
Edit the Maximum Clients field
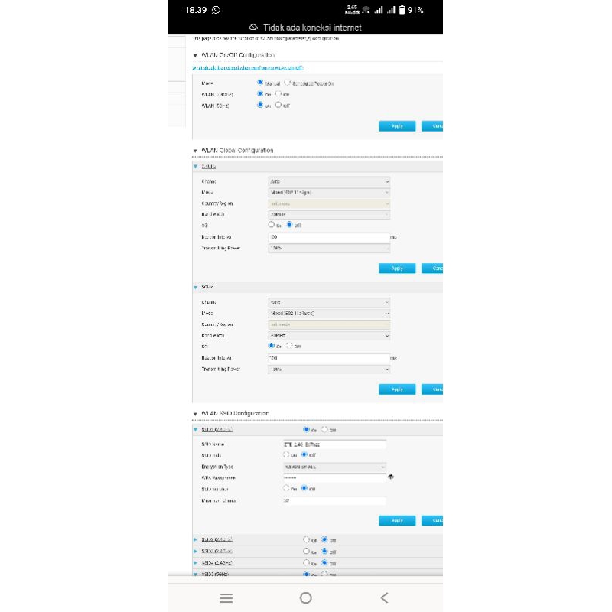click(x=334, y=501)
